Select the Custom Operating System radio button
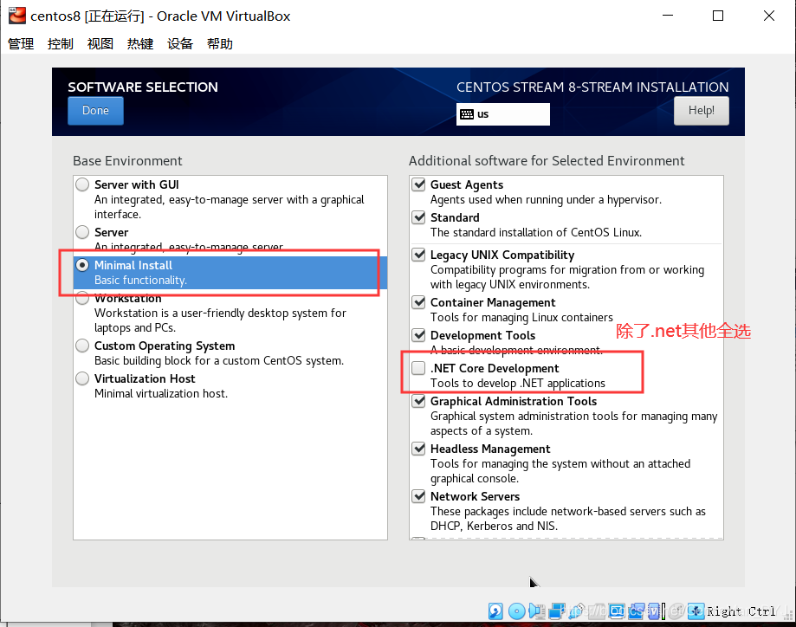The width and height of the screenshot is (796, 627). click(82, 346)
